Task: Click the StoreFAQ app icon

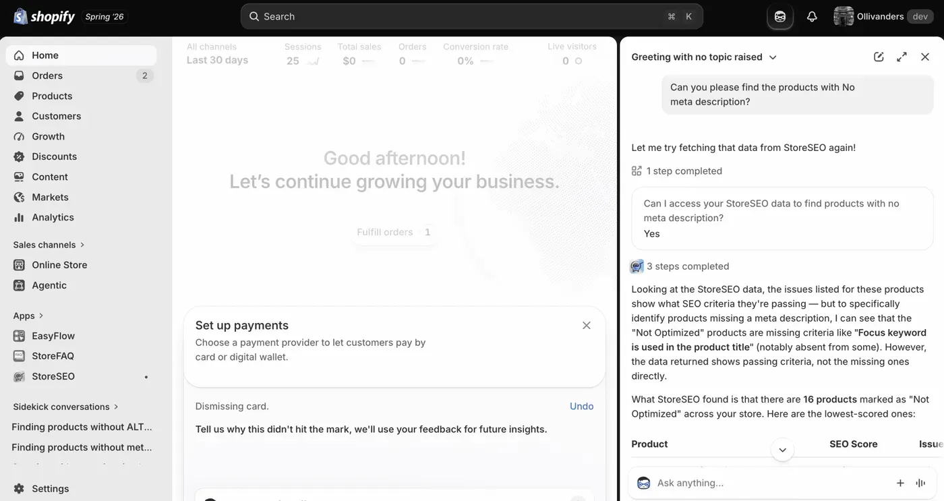Action: click(x=19, y=356)
